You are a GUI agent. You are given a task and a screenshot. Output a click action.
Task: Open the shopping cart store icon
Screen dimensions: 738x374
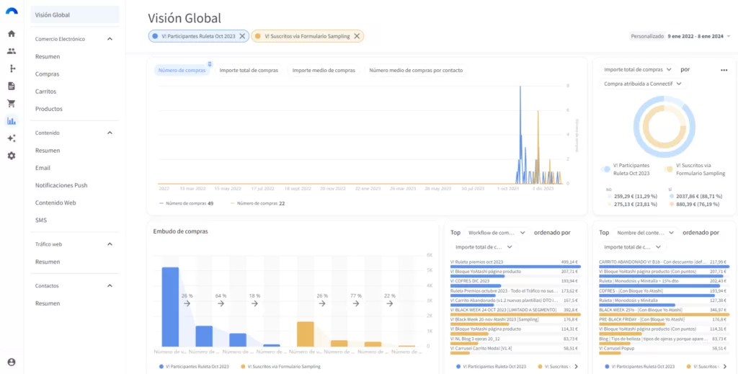tap(12, 104)
